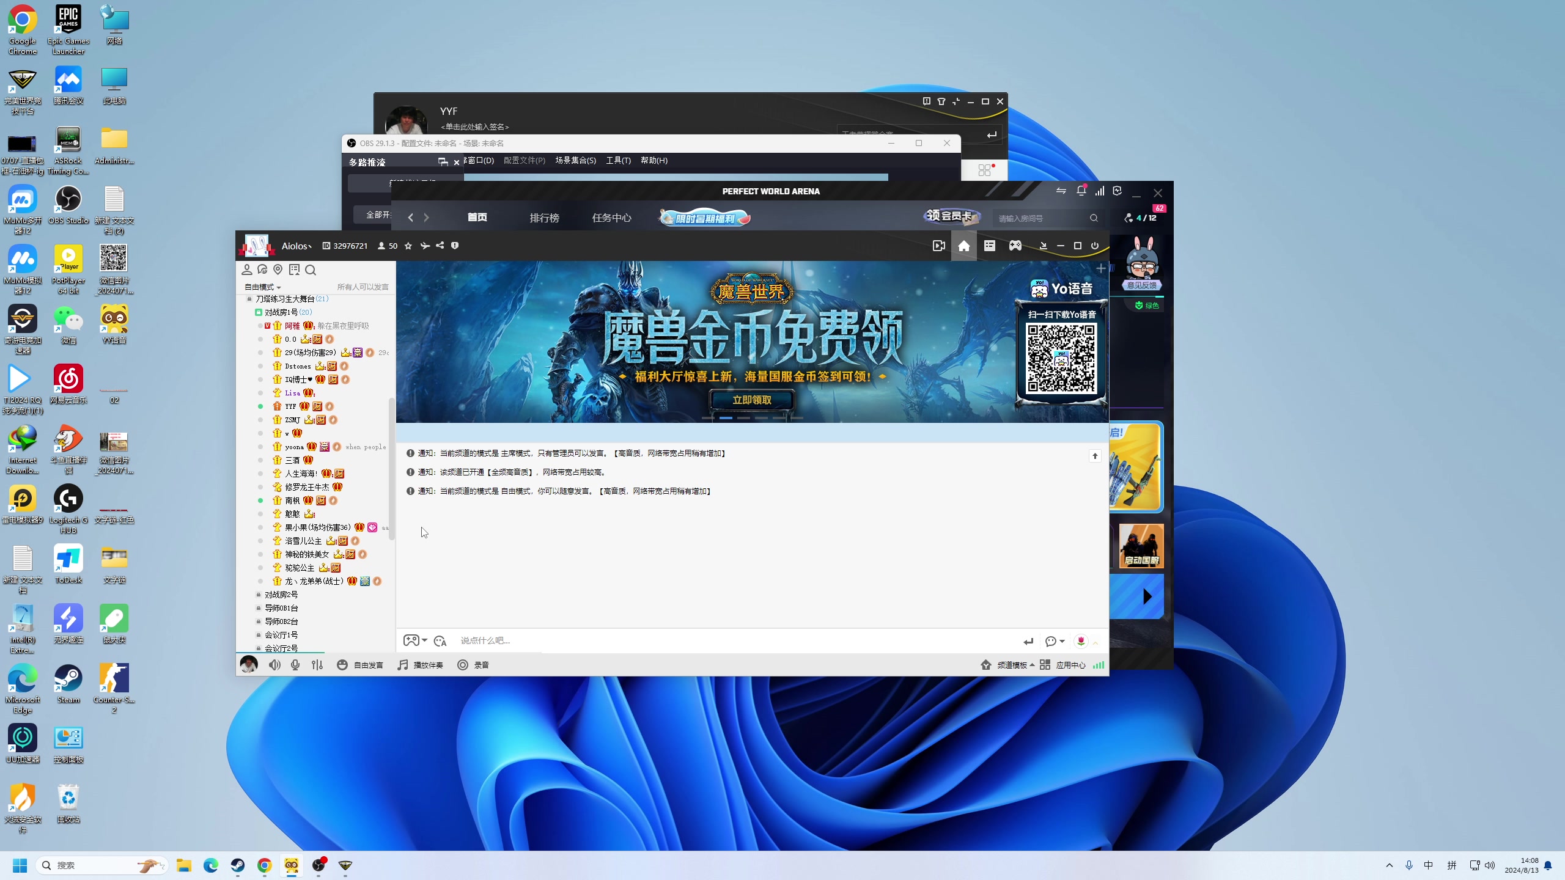Click the notification bell in Perfect World Arena

1081,191
